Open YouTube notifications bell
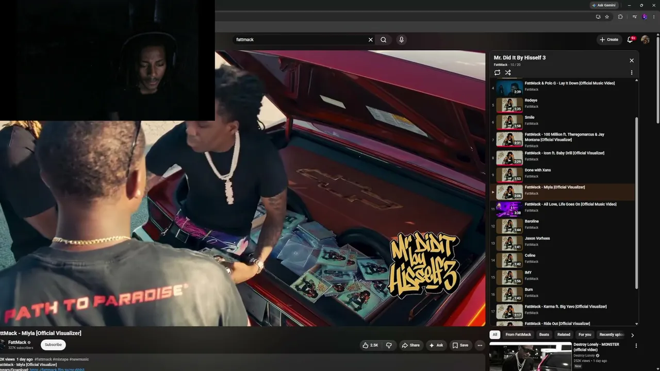660x371 pixels. (630, 40)
